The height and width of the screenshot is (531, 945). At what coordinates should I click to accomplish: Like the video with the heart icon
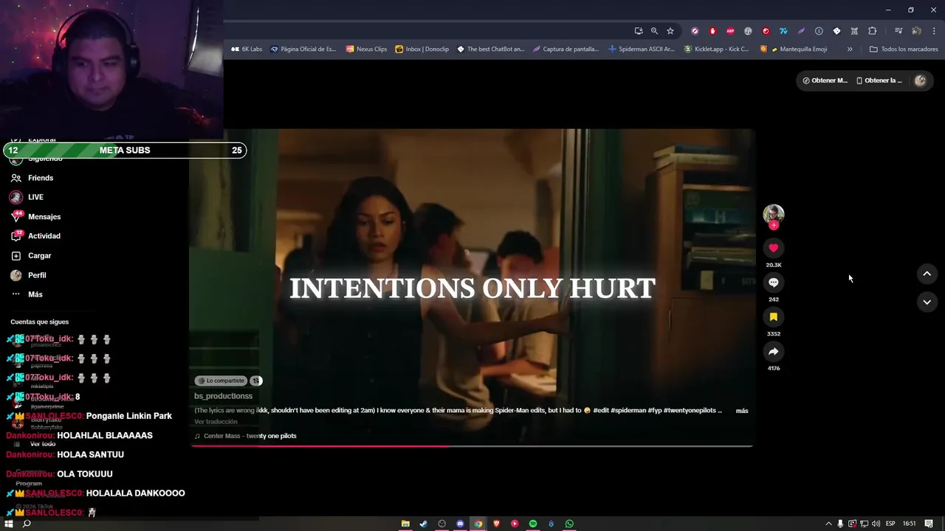click(773, 248)
